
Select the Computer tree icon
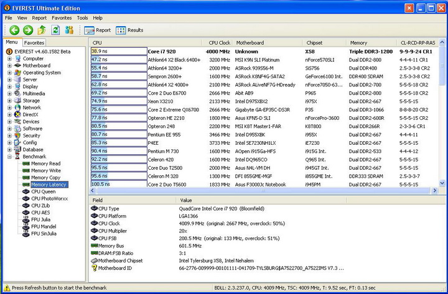tap(18, 58)
